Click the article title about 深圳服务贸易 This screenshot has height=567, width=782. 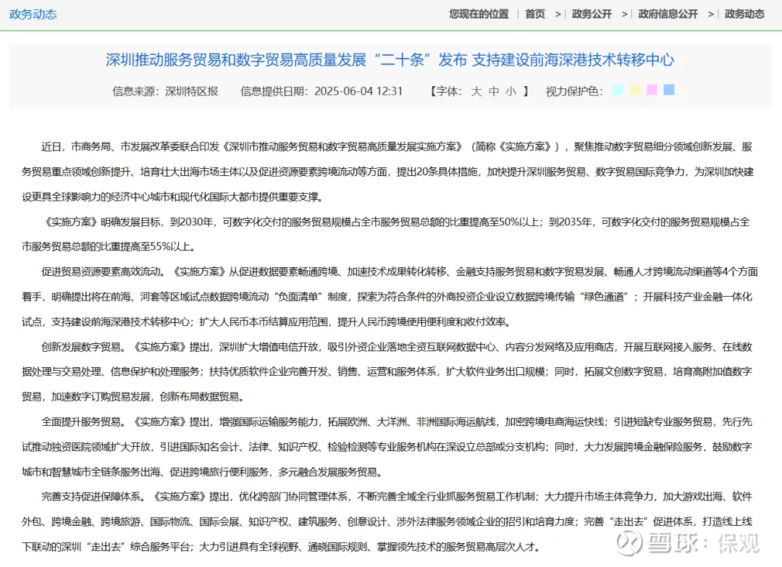390,60
